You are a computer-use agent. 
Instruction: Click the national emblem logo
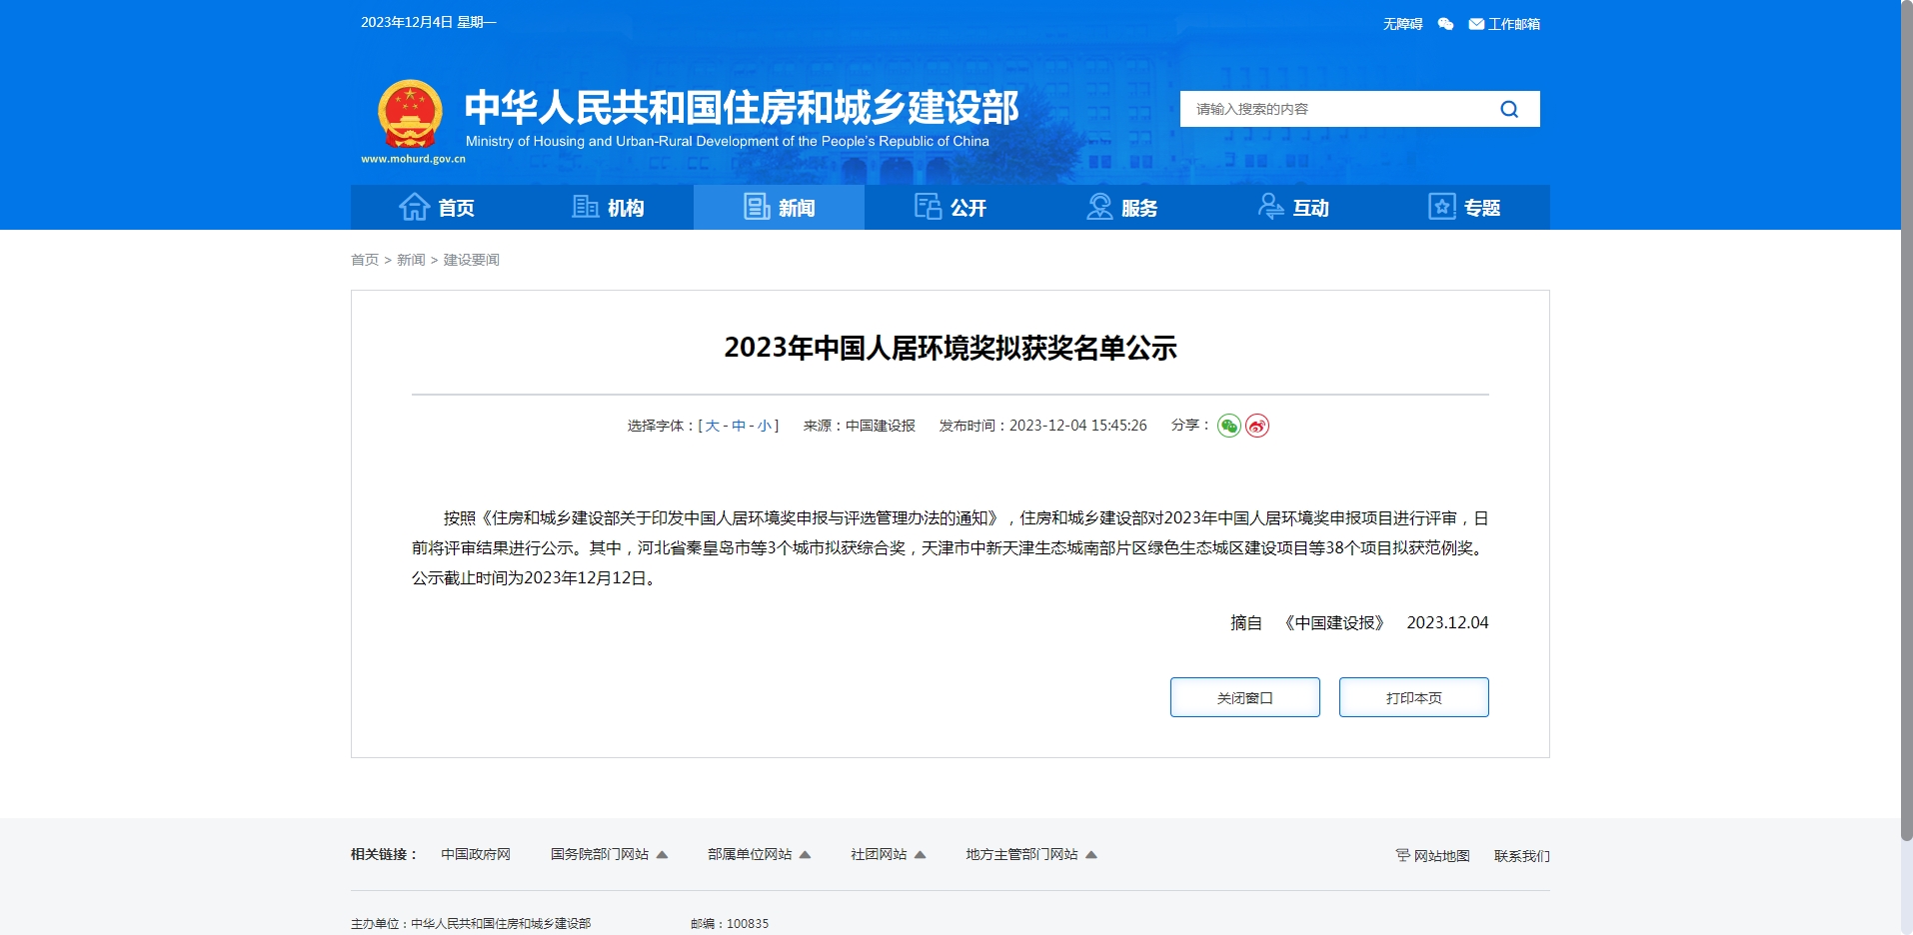410,114
